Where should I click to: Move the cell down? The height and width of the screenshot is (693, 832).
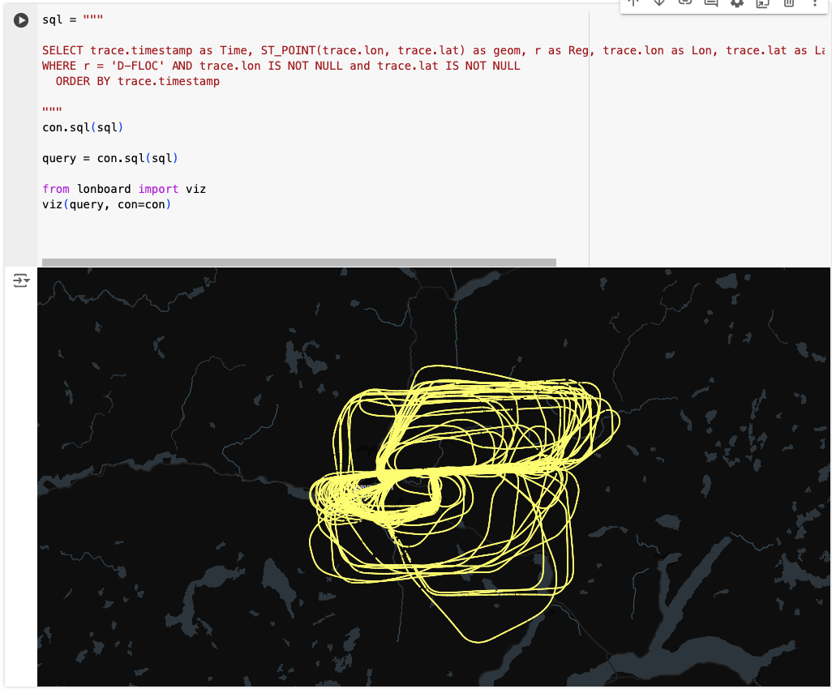point(659,3)
